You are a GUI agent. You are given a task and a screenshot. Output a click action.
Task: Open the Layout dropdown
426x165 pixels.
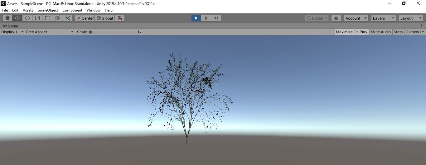point(411,18)
